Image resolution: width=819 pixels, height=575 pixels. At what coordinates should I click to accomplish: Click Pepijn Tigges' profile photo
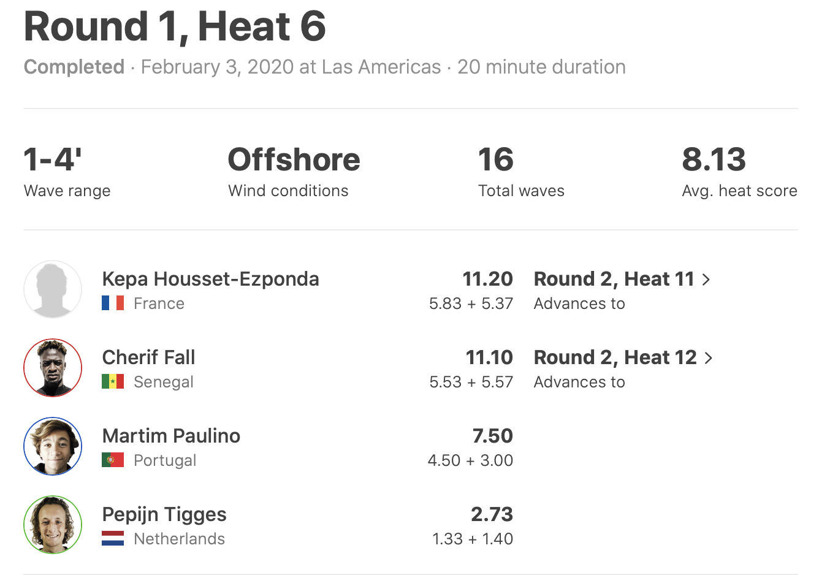pyautogui.click(x=53, y=525)
